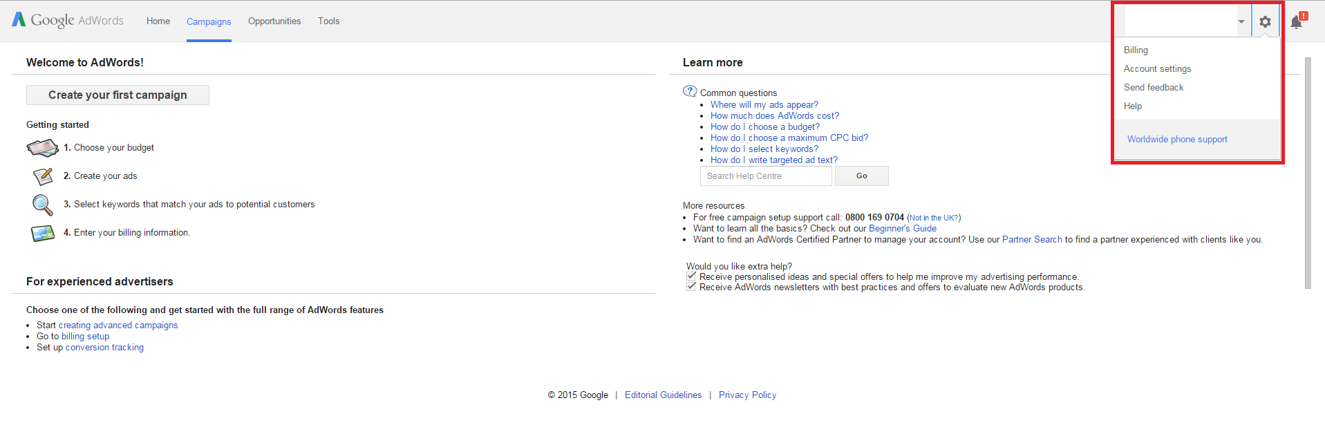Click the keywords magnifying glass icon
1325x443 pixels.
(x=43, y=205)
